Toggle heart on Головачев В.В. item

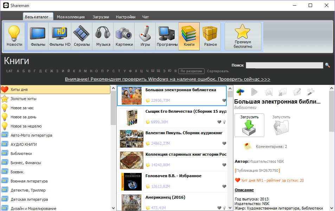(224, 186)
